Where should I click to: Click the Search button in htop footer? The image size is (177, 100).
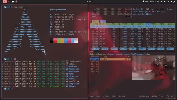(114, 49)
